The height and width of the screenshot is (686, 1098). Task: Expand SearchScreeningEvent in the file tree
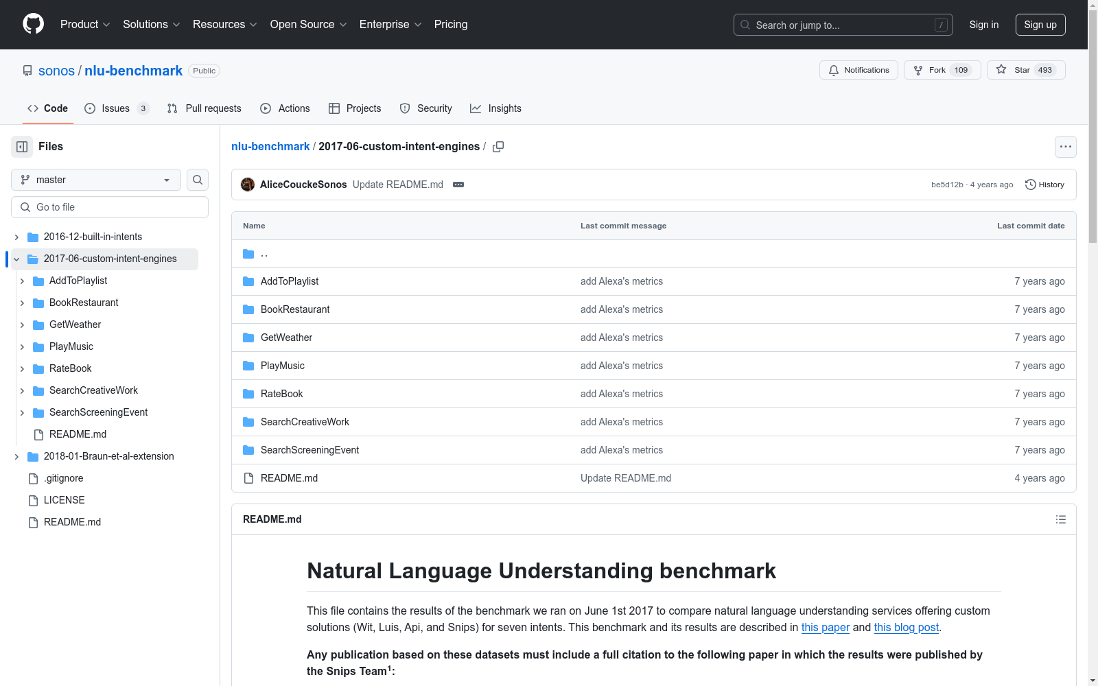tap(22, 412)
